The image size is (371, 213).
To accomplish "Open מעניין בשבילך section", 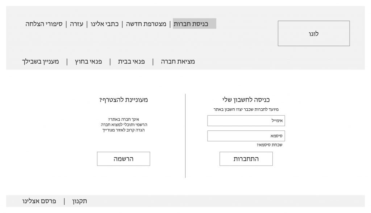I will coord(40,62).
